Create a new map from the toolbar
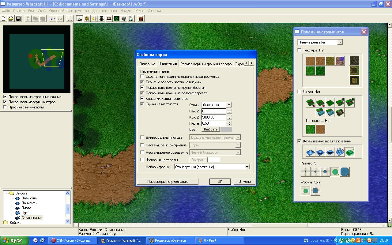 point(4,19)
